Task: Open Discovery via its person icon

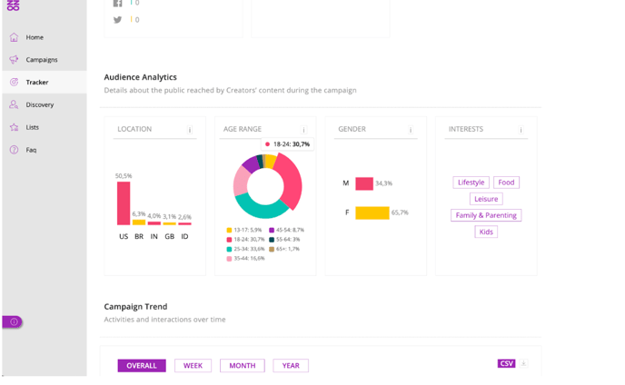Action: [x=14, y=105]
